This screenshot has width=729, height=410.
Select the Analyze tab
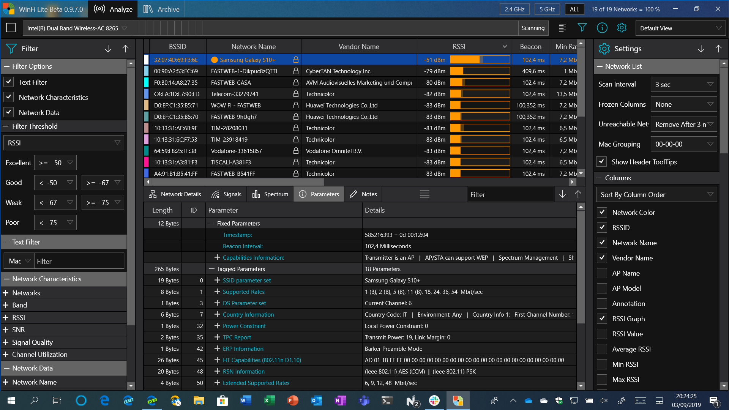113,9
